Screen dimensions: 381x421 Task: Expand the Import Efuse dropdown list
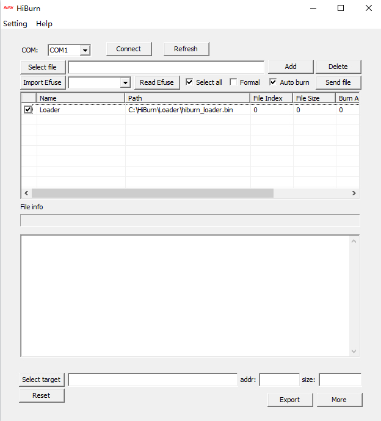[x=125, y=83]
